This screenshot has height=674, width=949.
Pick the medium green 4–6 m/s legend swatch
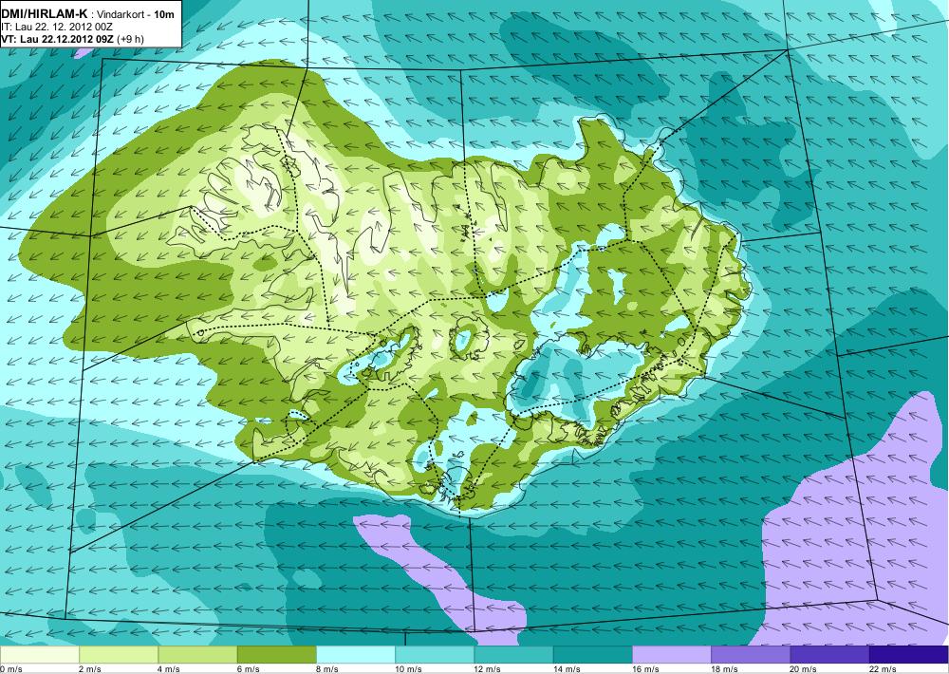point(197,655)
